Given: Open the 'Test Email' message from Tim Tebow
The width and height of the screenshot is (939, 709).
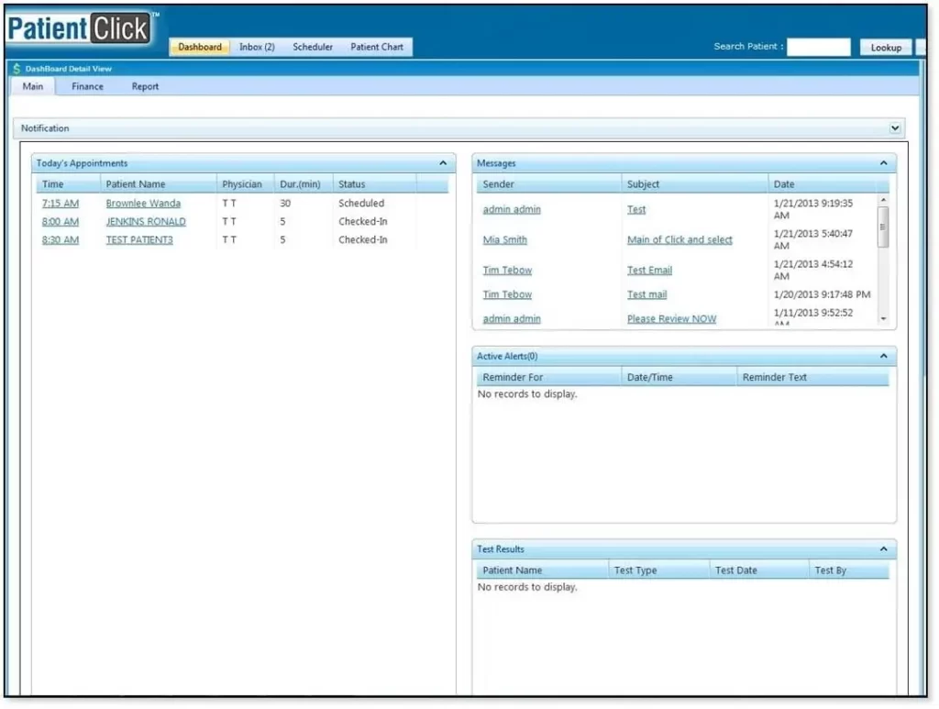Looking at the screenshot, I should (x=649, y=270).
